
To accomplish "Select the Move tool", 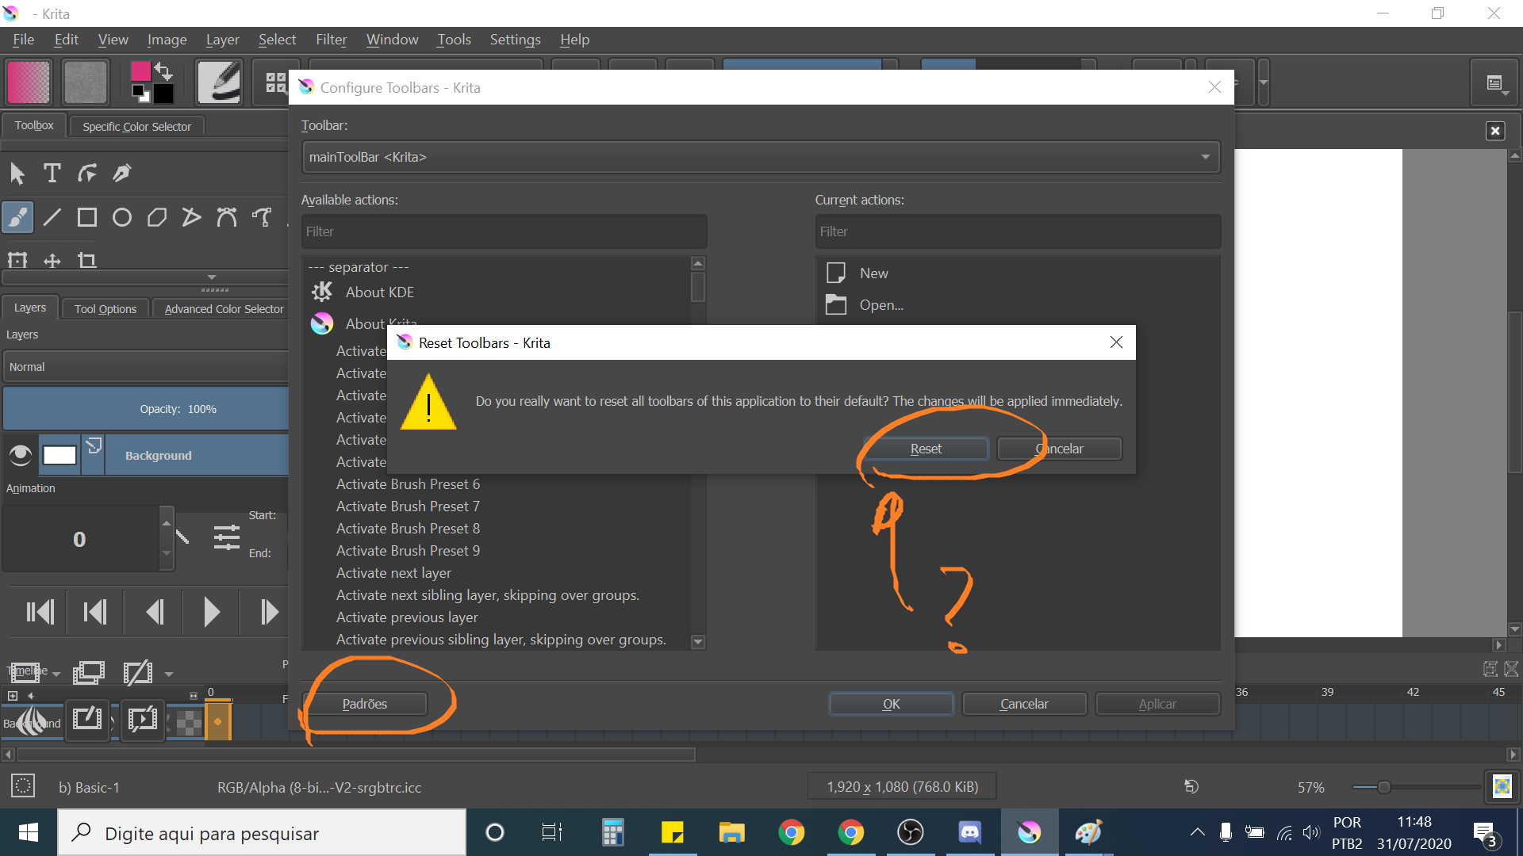I will (x=52, y=260).
